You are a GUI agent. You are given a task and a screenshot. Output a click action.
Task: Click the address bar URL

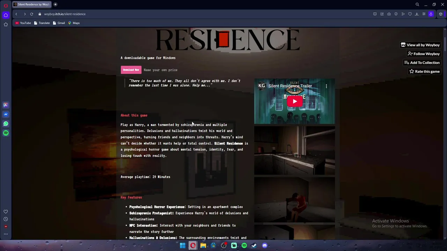[x=65, y=14]
